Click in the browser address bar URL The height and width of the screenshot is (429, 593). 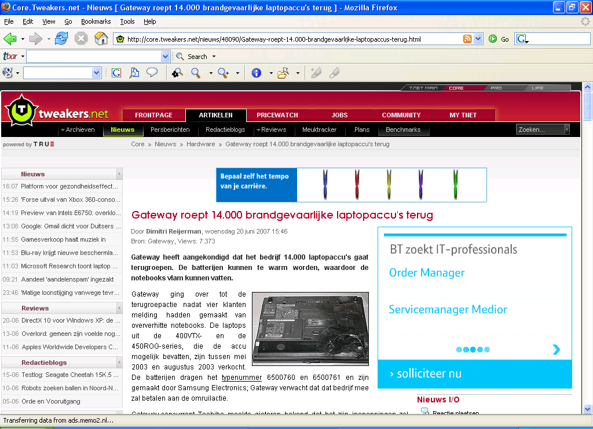point(274,39)
